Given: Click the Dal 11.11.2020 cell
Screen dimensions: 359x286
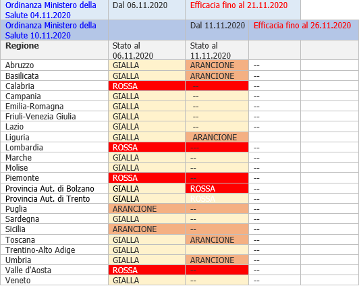Looking at the screenshot, I should click(217, 30).
